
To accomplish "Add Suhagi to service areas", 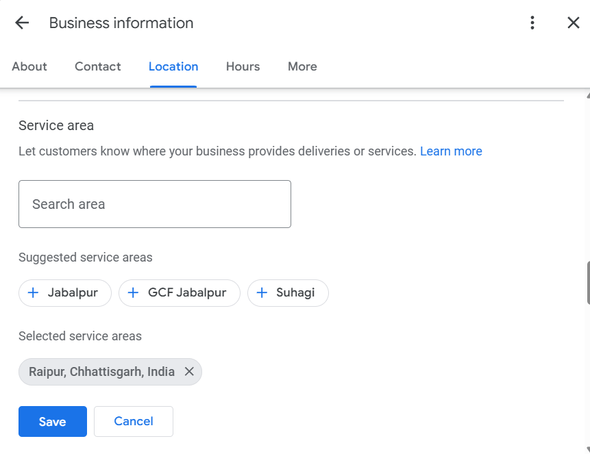I will pos(288,293).
